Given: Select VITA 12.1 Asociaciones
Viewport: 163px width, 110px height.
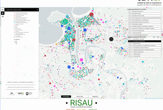Looking at the screenshot, I should [145, 56].
